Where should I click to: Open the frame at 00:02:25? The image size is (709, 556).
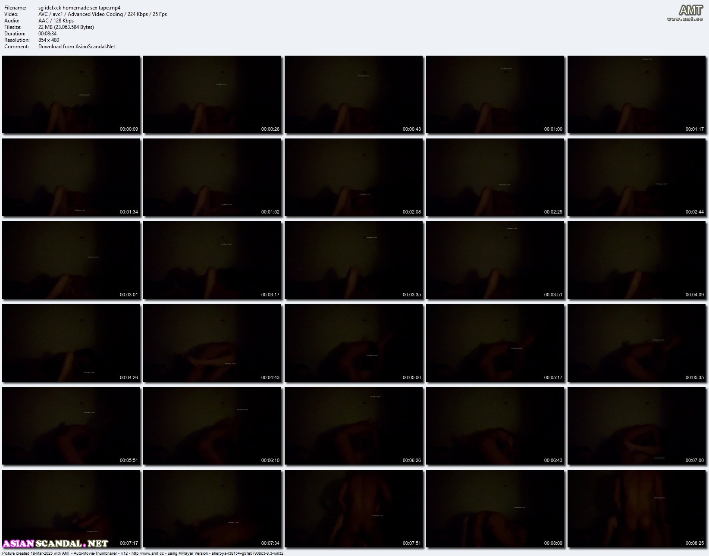click(x=495, y=177)
